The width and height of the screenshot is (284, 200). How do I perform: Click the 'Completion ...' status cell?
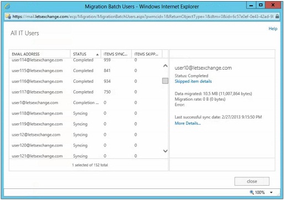[86, 103]
